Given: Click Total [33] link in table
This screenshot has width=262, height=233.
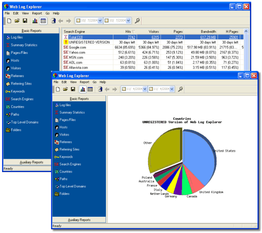Looking at the screenshot, I should pos(76,37).
